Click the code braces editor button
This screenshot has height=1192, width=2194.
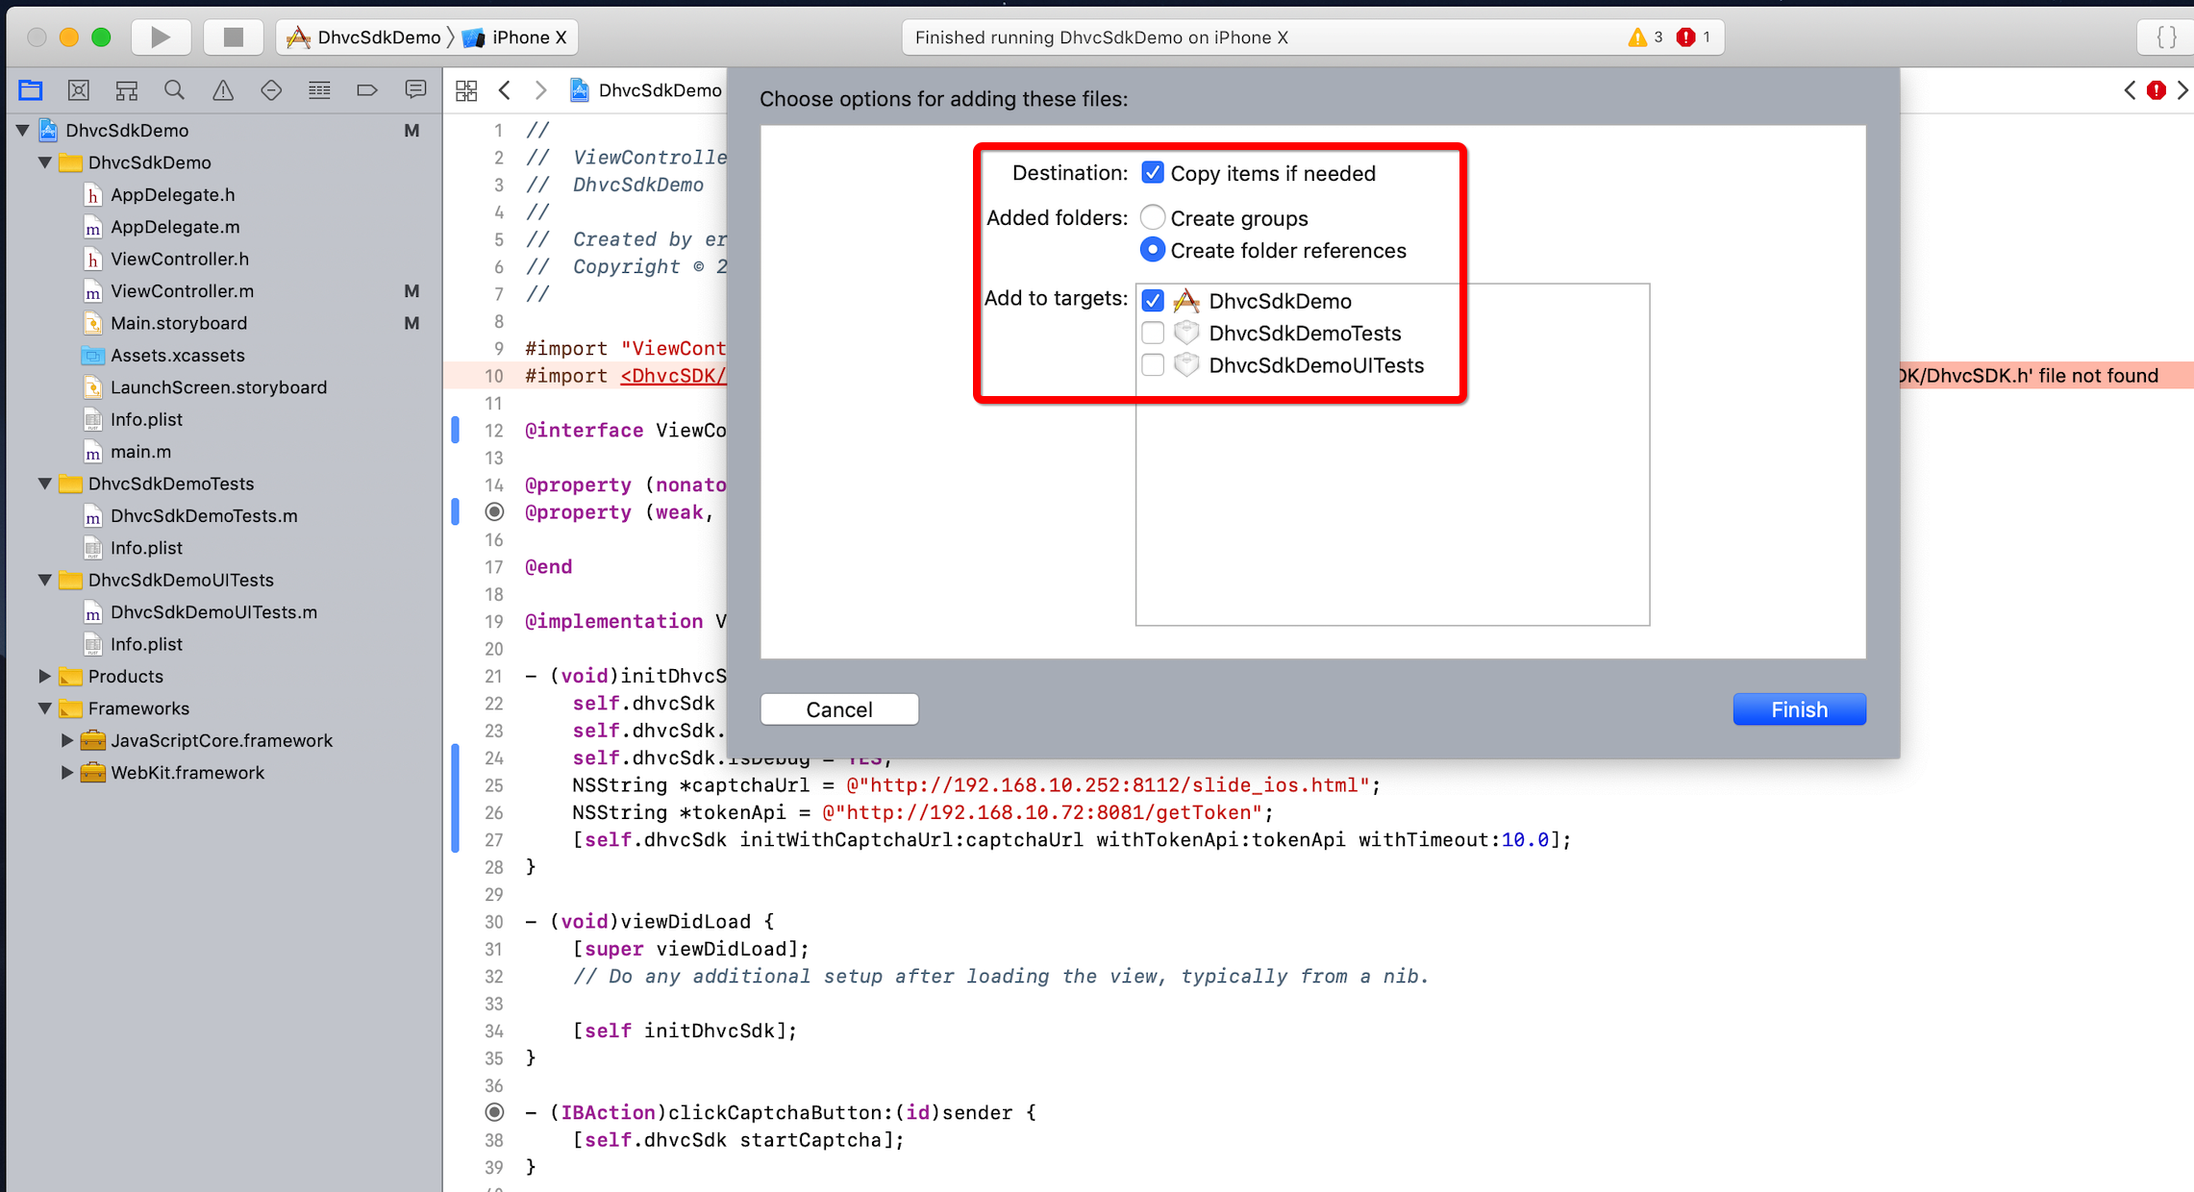pos(2166,37)
